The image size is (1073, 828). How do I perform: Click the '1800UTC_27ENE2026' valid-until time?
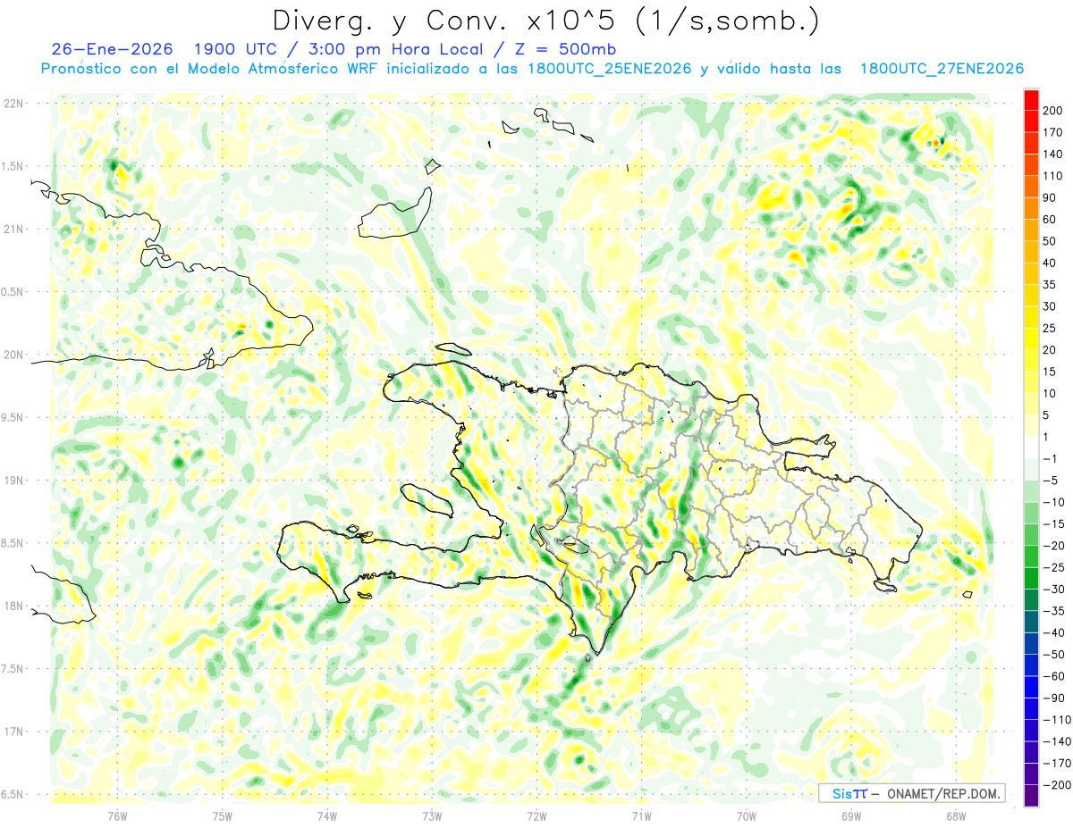point(942,69)
